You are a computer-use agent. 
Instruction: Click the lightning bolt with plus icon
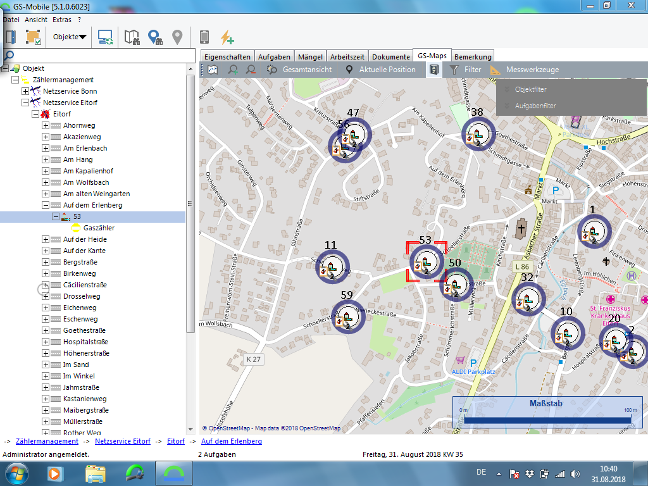[227, 37]
